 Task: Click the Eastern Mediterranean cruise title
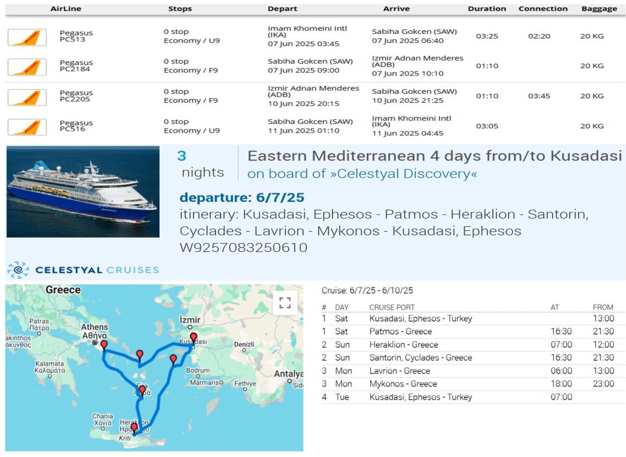434,156
